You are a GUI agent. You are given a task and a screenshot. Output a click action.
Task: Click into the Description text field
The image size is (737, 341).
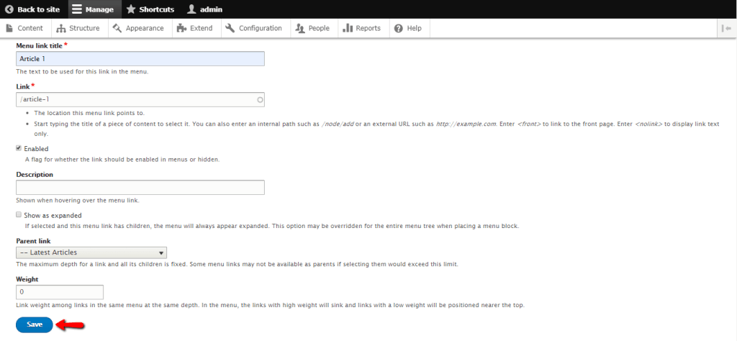(140, 188)
